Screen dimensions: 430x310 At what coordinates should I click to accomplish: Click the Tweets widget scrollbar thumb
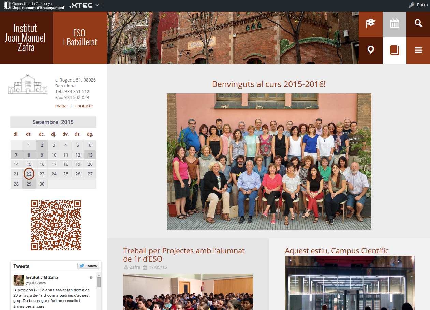coord(99,282)
